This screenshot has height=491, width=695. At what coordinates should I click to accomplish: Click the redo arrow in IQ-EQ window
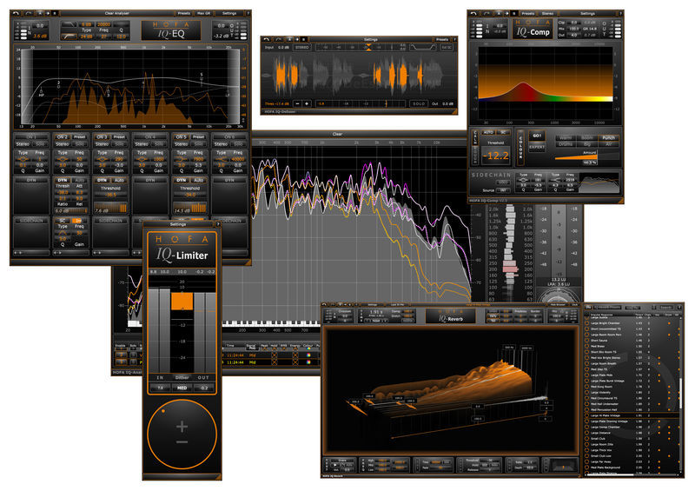(x=28, y=13)
